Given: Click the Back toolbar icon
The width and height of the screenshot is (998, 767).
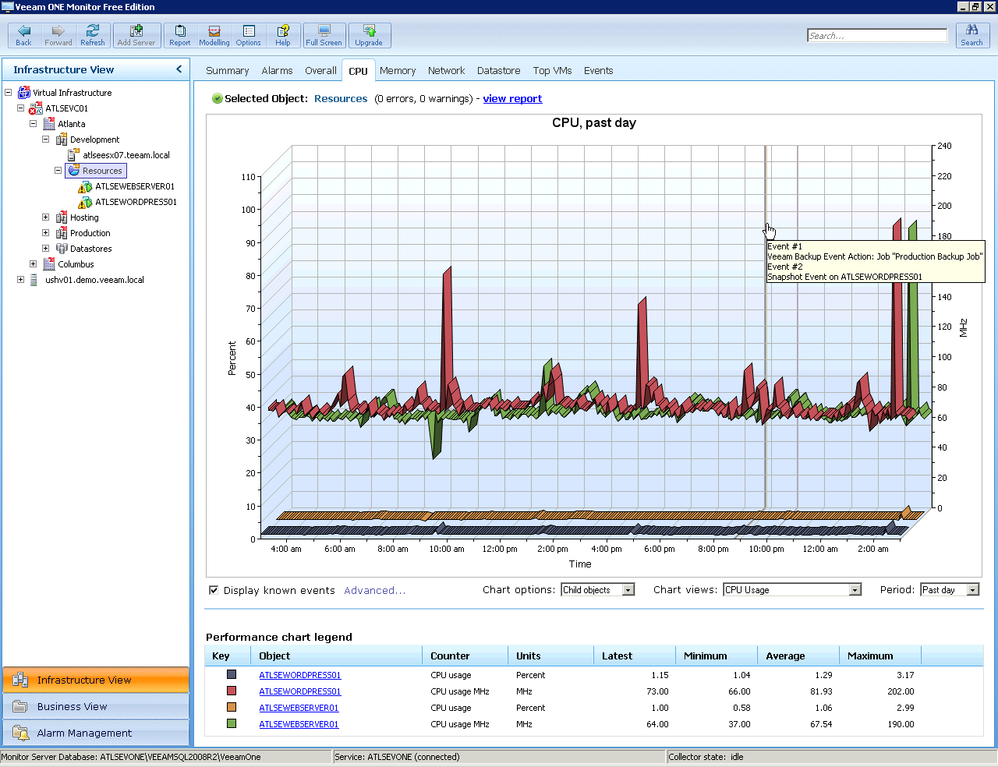Looking at the screenshot, I should (x=24, y=36).
